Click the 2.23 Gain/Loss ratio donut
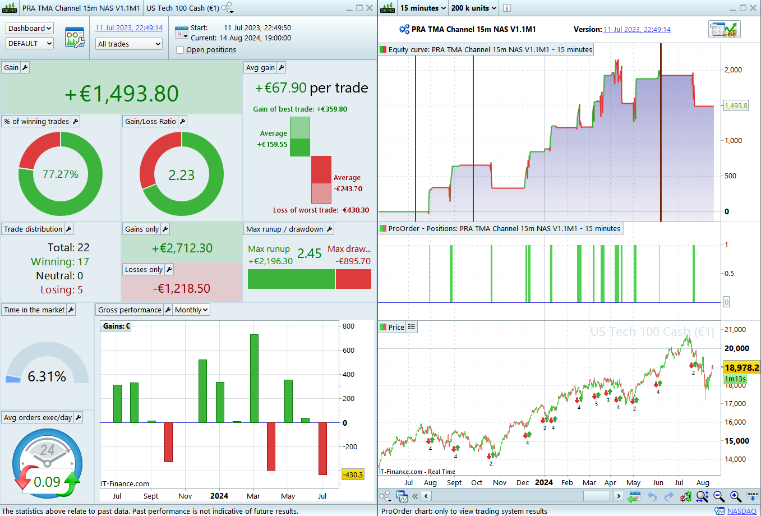Viewport: 761px width, 516px height. click(x=181, y=174)
